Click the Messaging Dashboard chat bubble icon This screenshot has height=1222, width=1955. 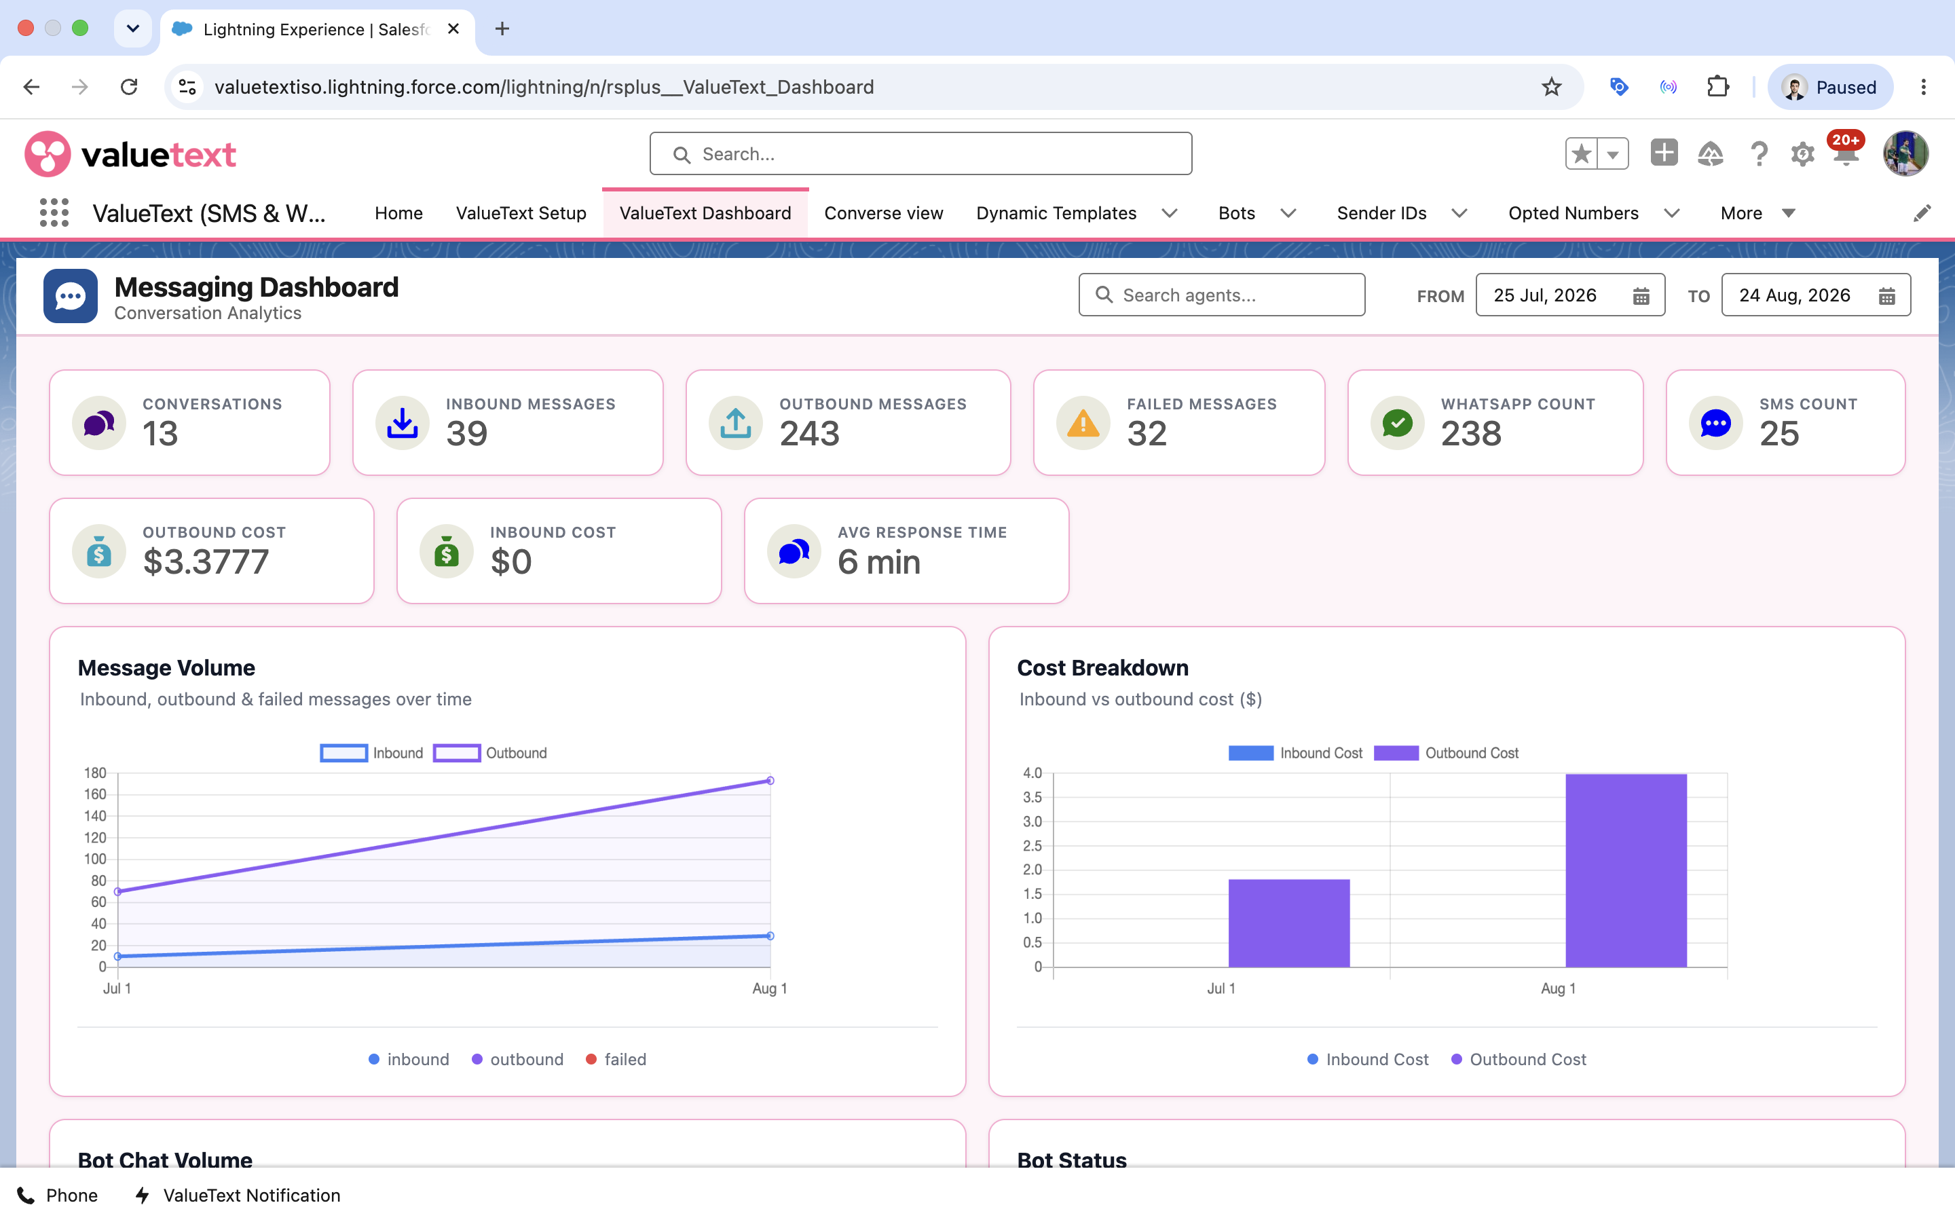point(71,296)
